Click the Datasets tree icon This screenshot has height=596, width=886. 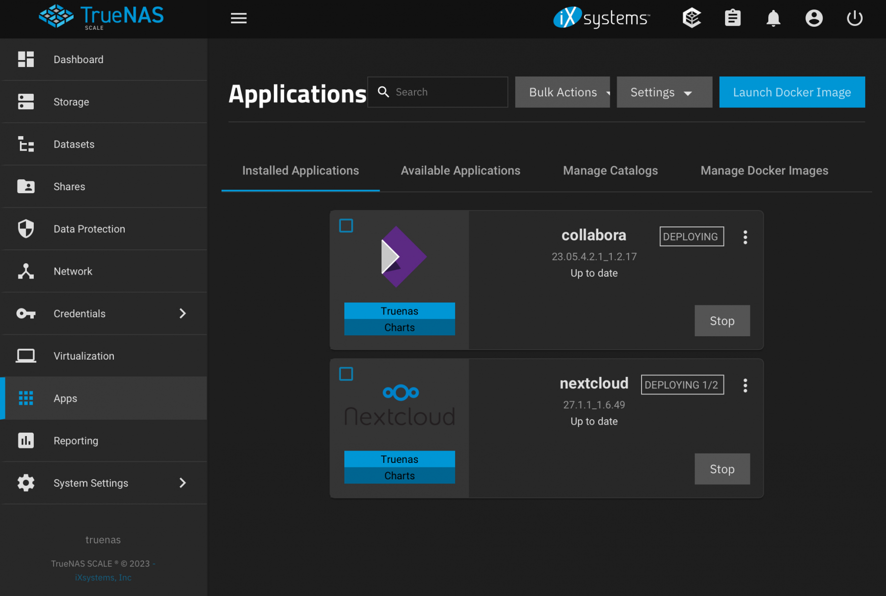(x=26, y=144)
